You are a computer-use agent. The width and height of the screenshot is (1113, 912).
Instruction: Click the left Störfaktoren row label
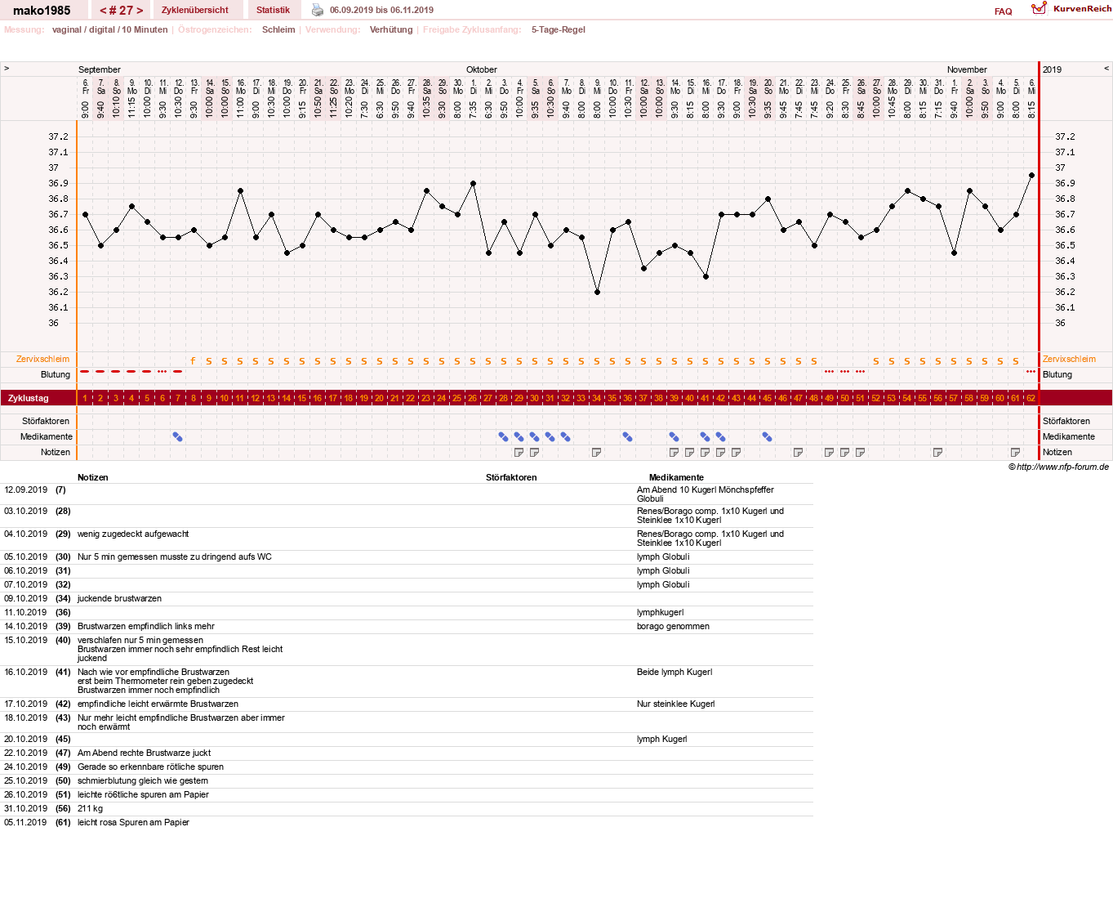tap(46, 421)
